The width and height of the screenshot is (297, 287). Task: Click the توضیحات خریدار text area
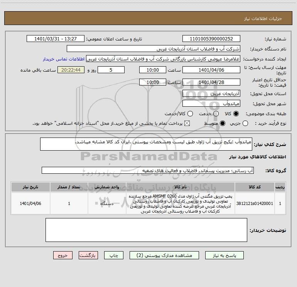click(x=146, y=230)
